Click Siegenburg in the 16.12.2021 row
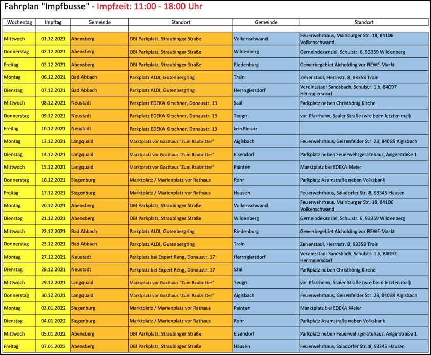 (x=84, y=180)
